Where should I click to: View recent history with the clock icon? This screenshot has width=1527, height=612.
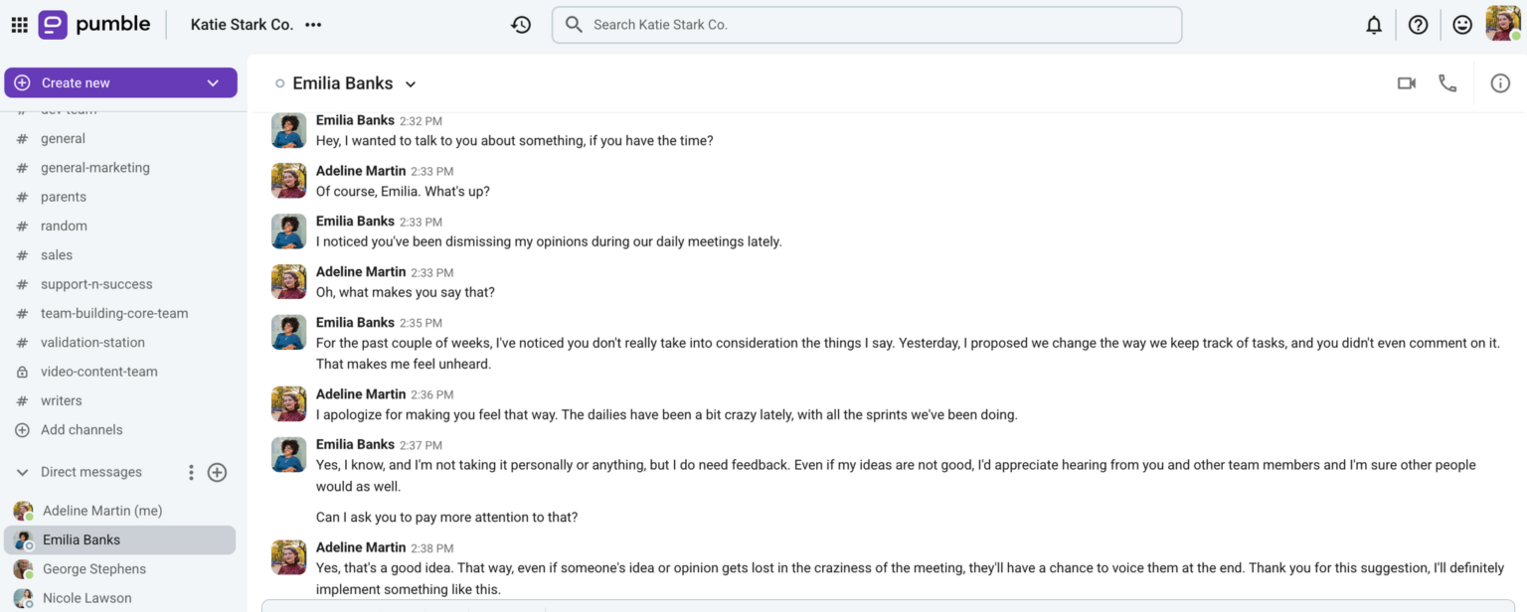click(x=521, y=24)
